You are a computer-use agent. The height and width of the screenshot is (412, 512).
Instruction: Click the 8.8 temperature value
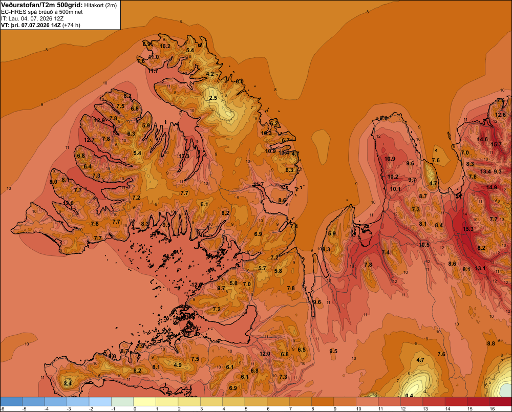(491, 343)
